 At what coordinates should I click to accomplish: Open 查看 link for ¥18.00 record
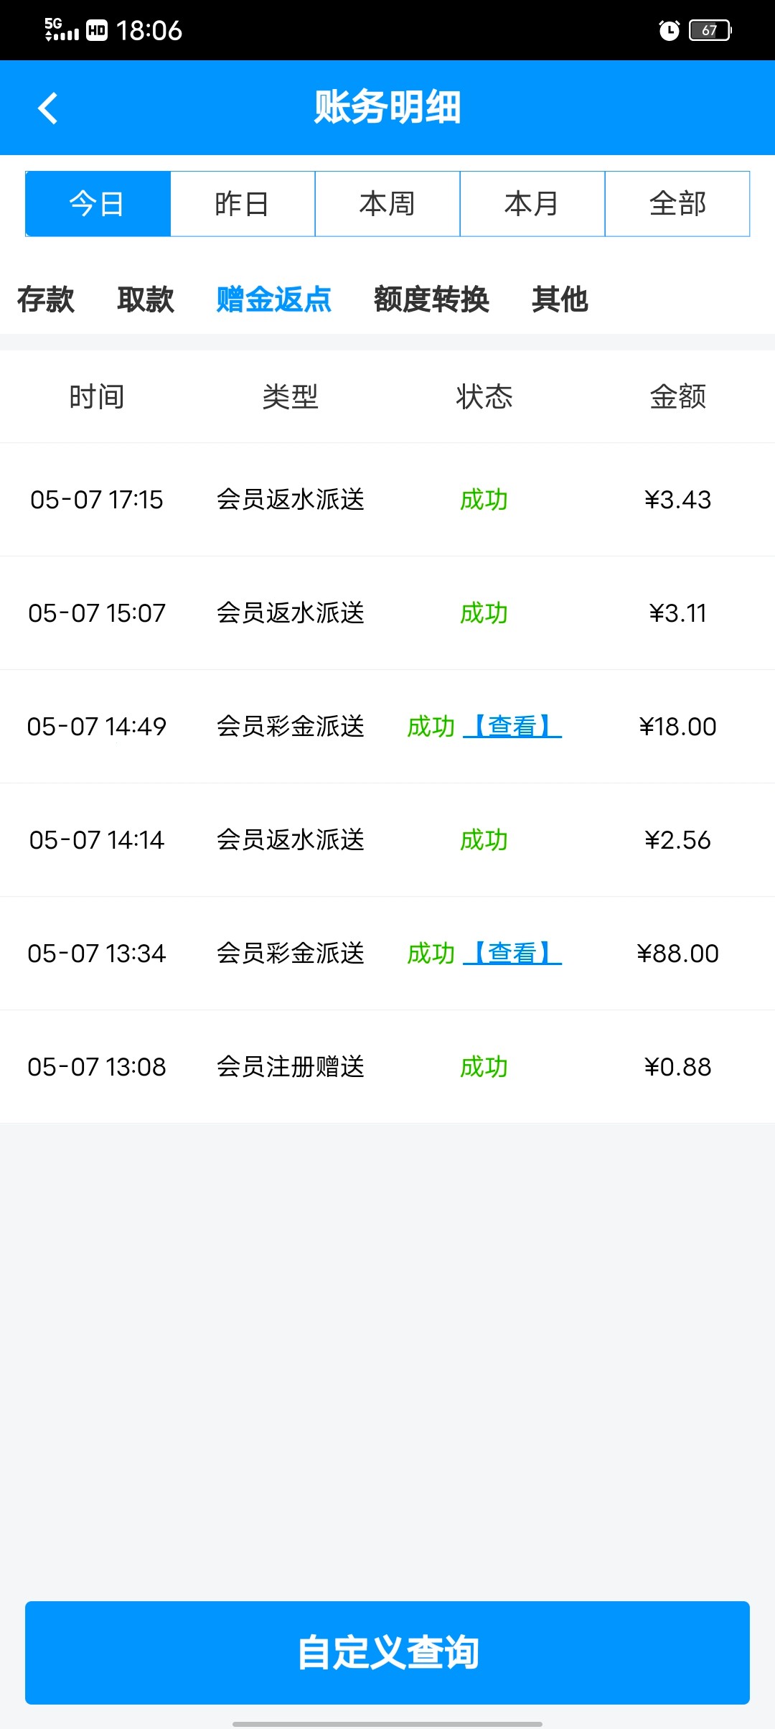pos(512,727)
